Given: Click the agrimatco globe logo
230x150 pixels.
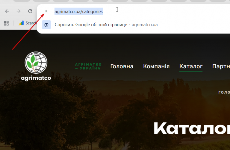Looking at the screenshot, I should coord(36,63).
